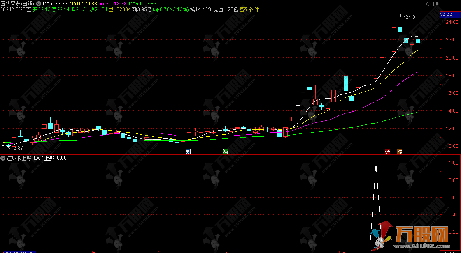
Task: Click the 高22.14 high price value
Action: 61,9
